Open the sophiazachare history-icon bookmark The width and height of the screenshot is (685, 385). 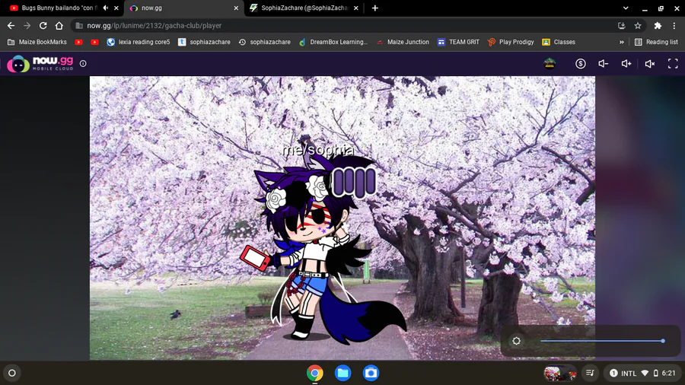264,42
